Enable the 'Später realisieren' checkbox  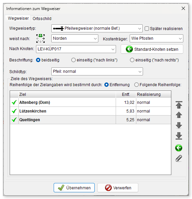[147, 29]
